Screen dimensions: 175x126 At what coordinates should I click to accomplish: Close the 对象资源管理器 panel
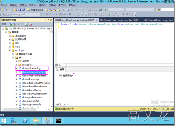pos(51,20)
